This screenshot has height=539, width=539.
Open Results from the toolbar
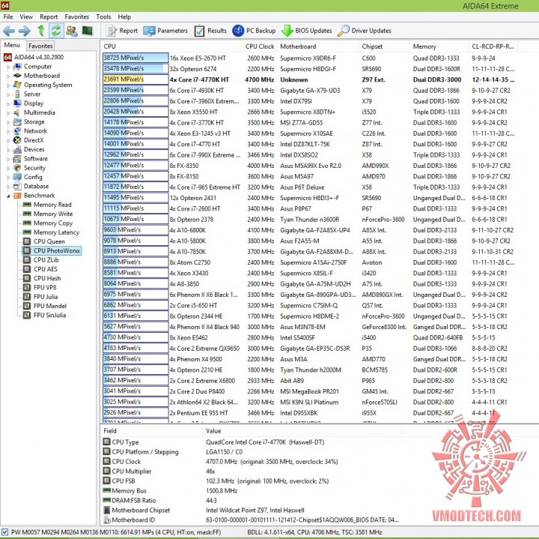[210, 31]
